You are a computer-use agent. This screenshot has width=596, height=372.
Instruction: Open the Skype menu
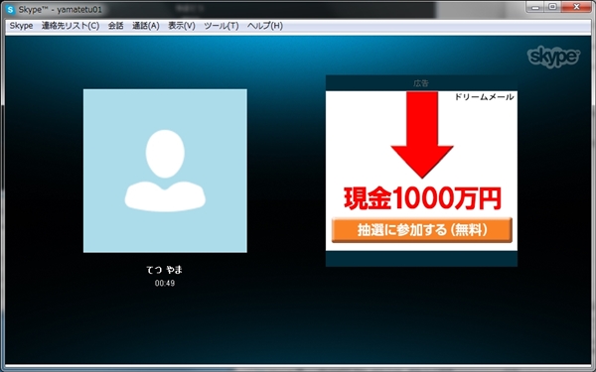[21, 26]
